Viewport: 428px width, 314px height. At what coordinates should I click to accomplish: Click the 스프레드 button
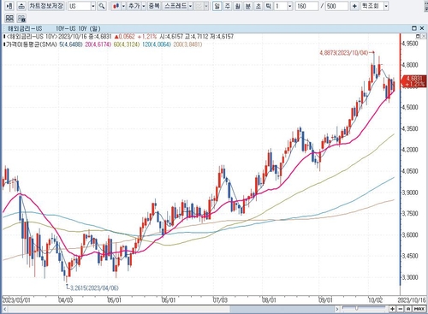[175, 6]
